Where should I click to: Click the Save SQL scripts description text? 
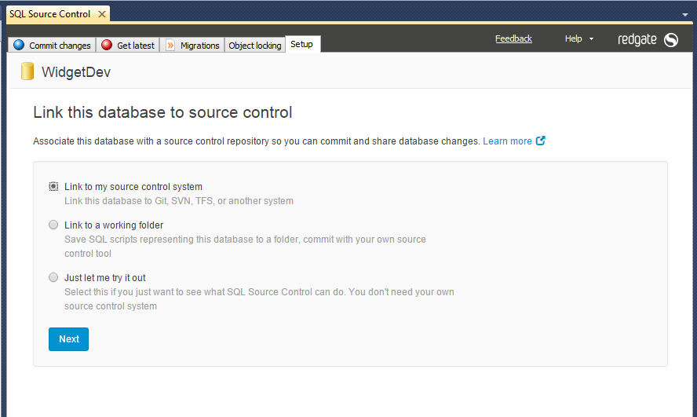tap(245, 247)
